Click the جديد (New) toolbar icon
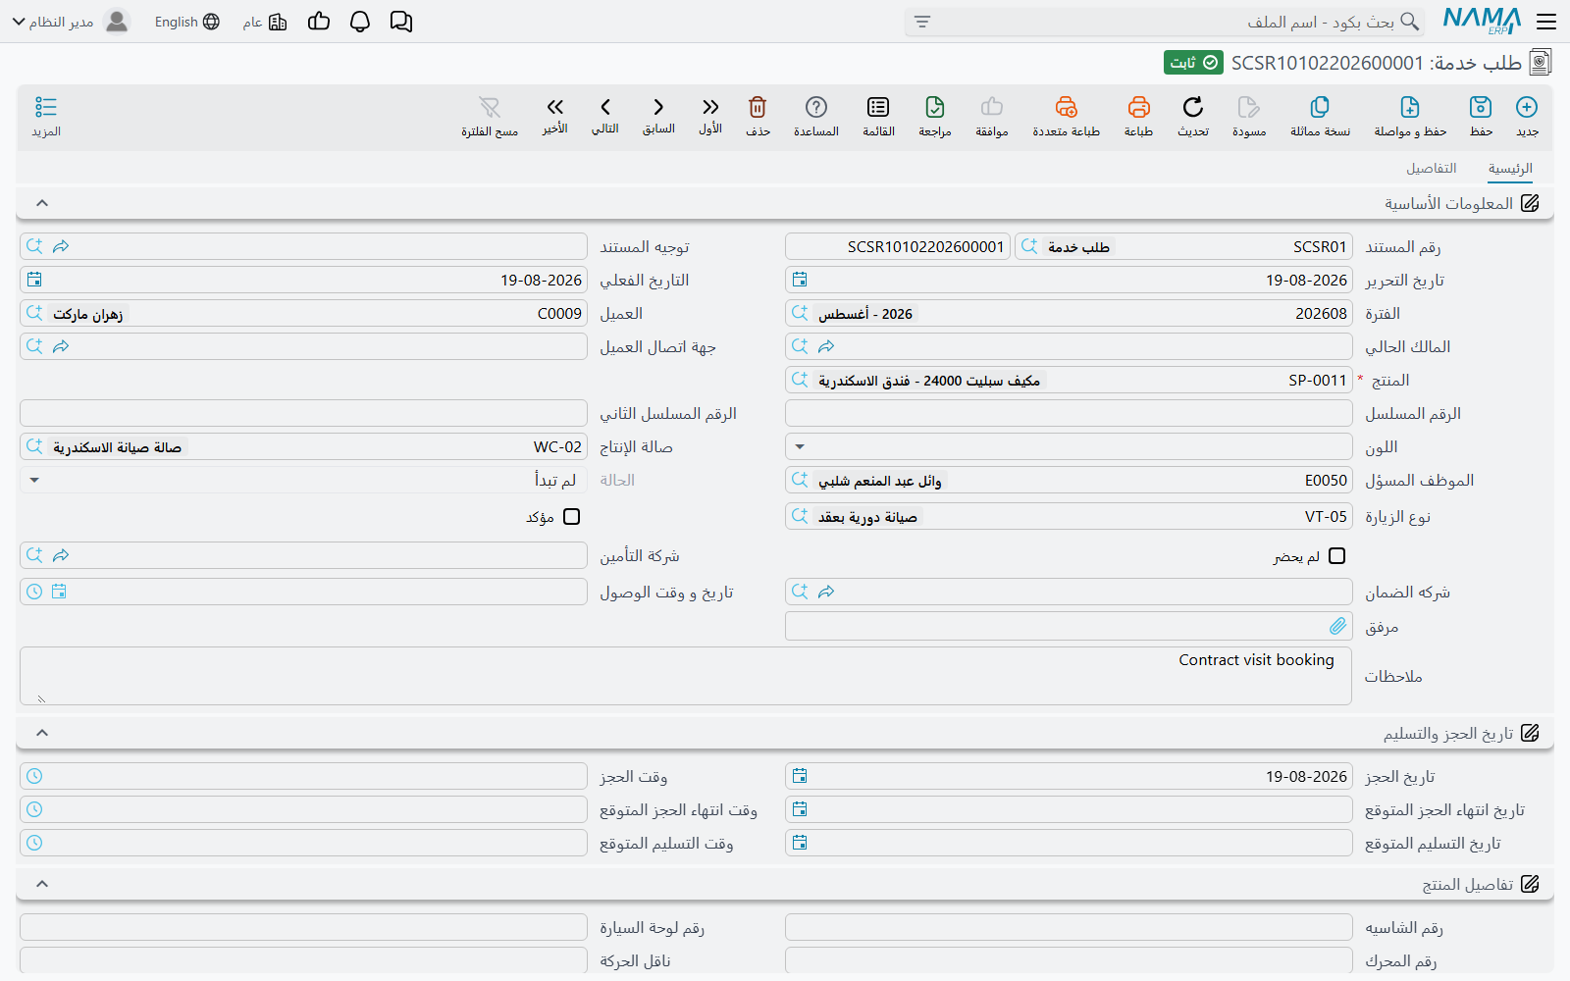Viewport: 1570px width, 981px height. pyautogui.click(x=1527, y=107)
